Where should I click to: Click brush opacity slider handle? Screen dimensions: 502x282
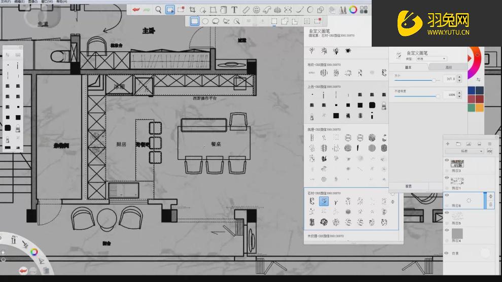coord(438,96)
